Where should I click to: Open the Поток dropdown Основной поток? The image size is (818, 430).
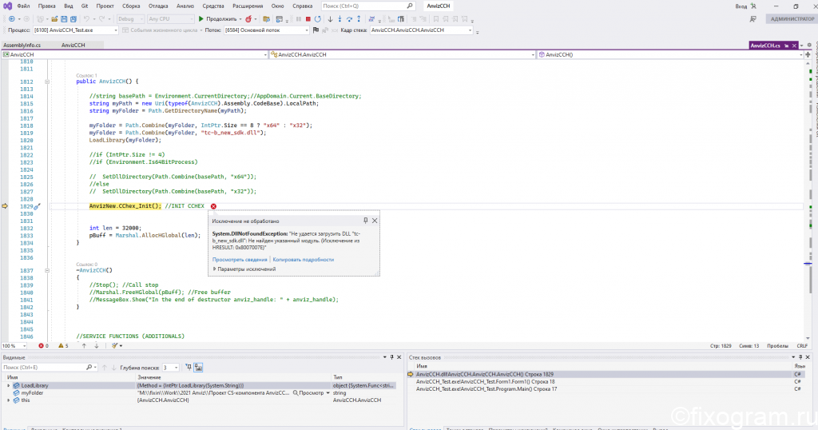(x=267, y=30)
